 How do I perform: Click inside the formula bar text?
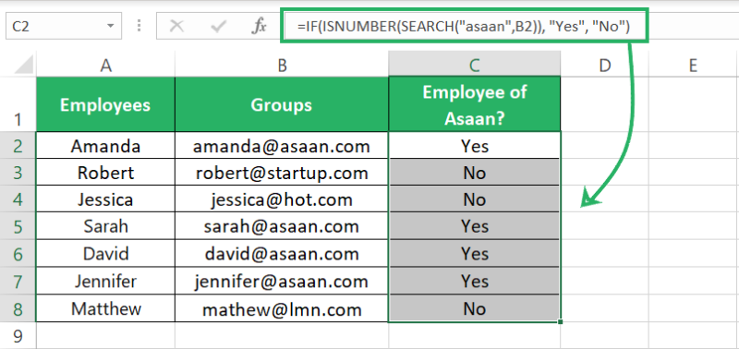[x=464, y=28]
